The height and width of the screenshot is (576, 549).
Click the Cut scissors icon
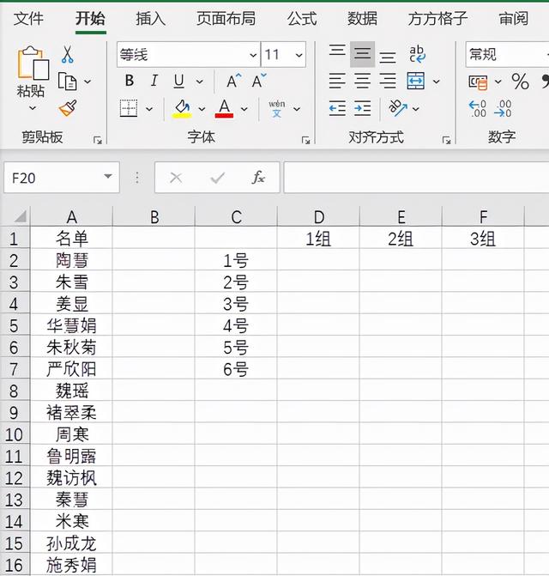point(67,55)
